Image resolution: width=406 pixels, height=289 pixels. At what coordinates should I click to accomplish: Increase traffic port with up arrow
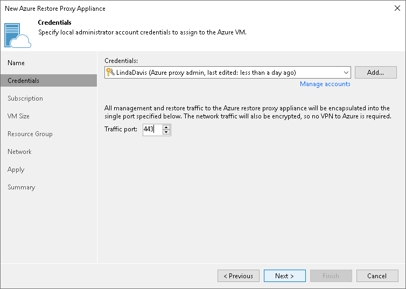point(166,127)
